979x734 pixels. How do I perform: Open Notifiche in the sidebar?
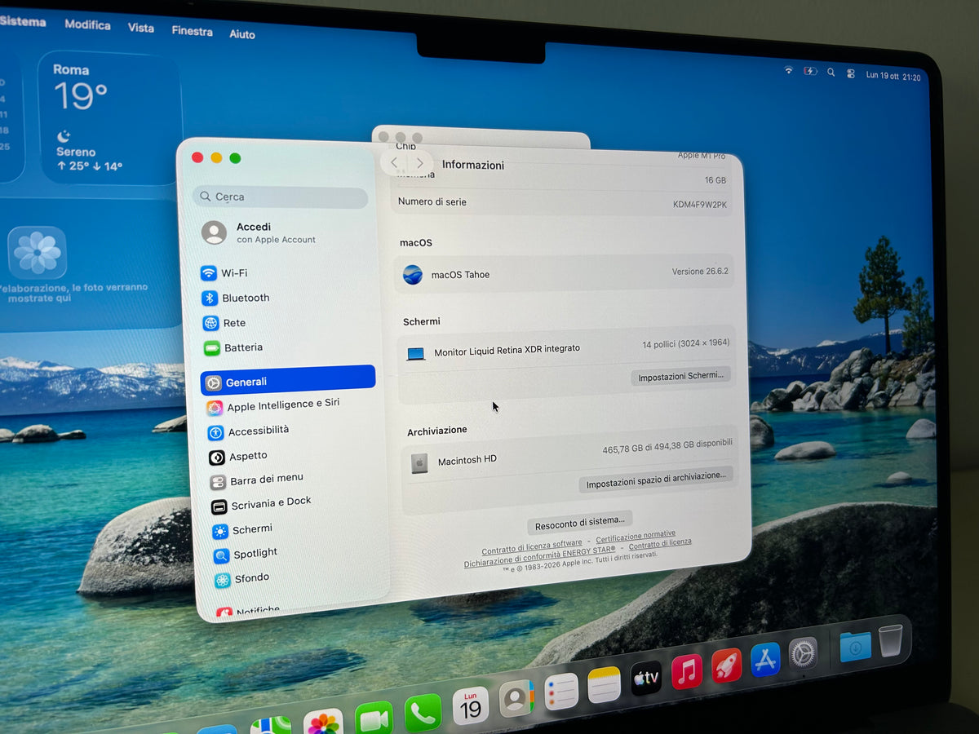click(248, 611)
